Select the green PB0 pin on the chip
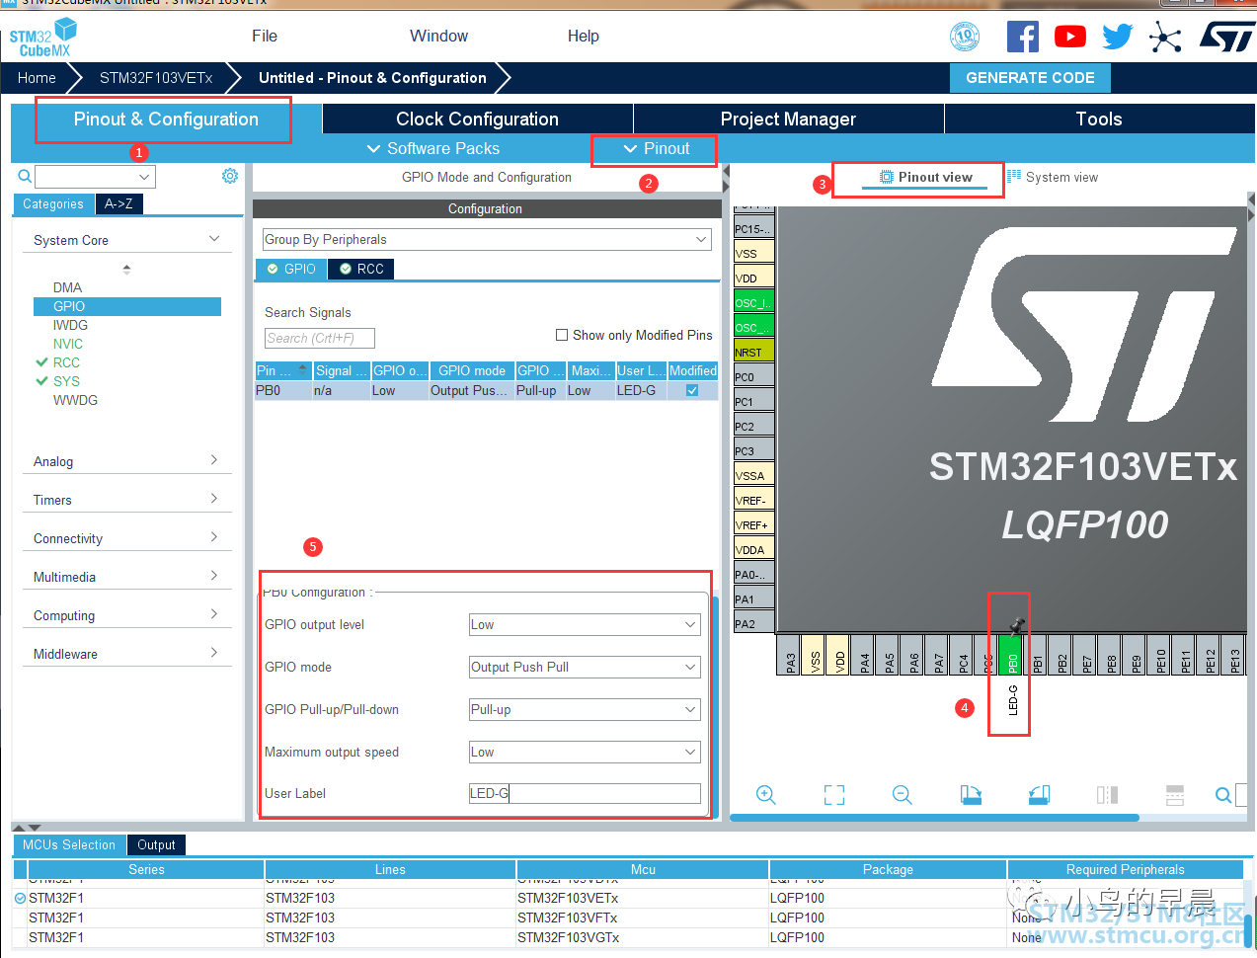Screen dimensions: 1257x958 1011,654
